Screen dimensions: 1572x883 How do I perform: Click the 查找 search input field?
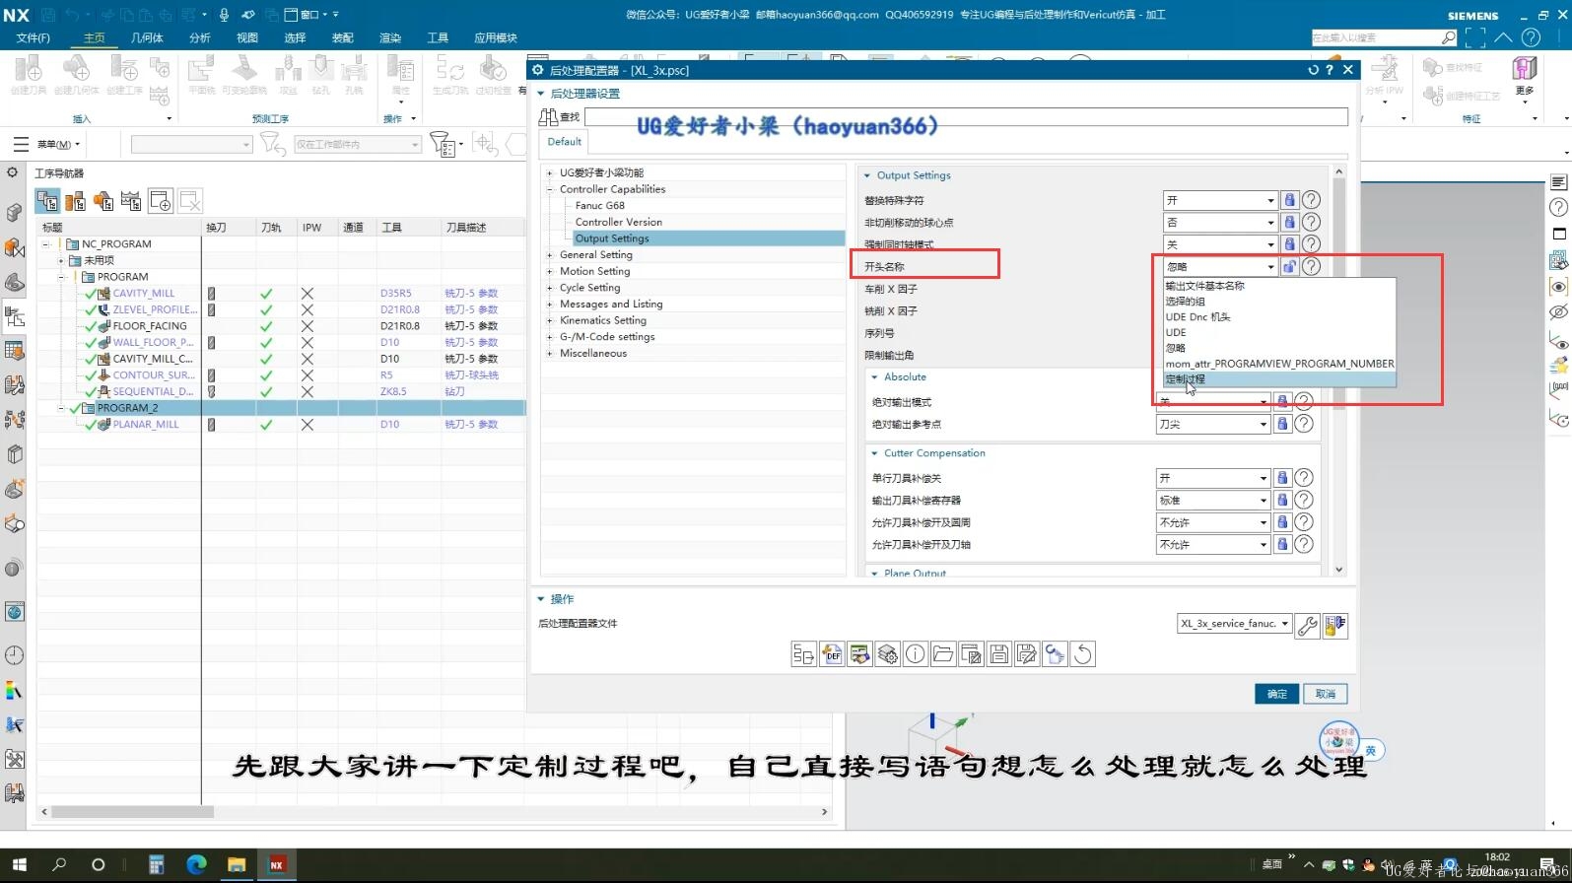966,116
